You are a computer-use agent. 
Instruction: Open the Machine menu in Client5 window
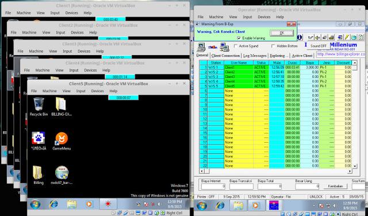tap(49, 91)
